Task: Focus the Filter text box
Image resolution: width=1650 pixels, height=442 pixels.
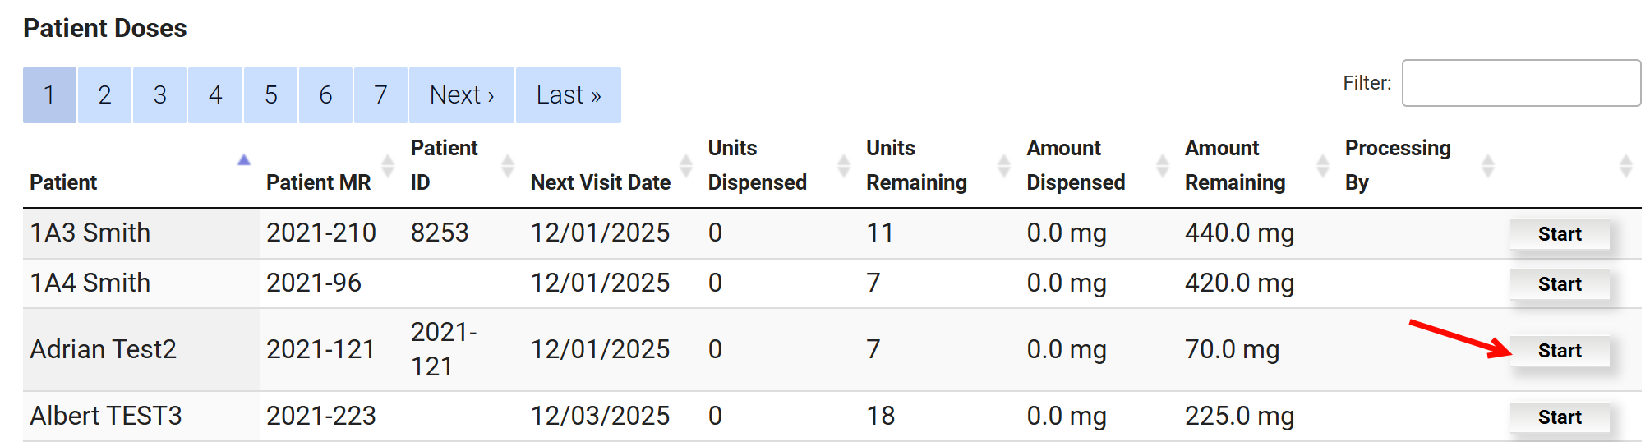Action: (x=1520, y=83)
